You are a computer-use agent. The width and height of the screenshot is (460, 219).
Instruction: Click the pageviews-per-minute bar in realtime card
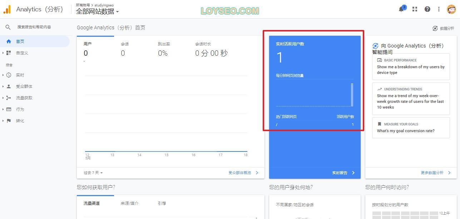(352, 95)
